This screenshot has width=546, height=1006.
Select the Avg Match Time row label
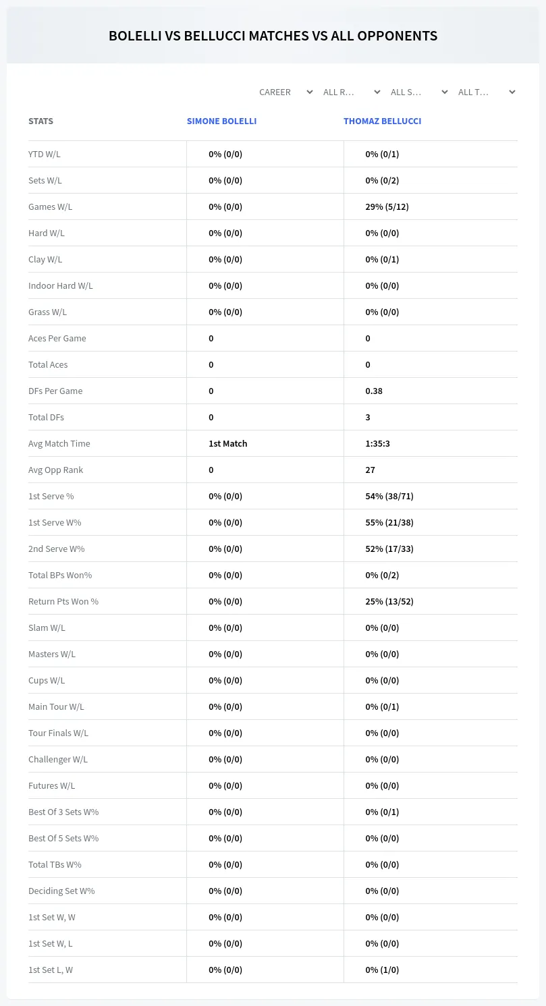tap(59, 443)
